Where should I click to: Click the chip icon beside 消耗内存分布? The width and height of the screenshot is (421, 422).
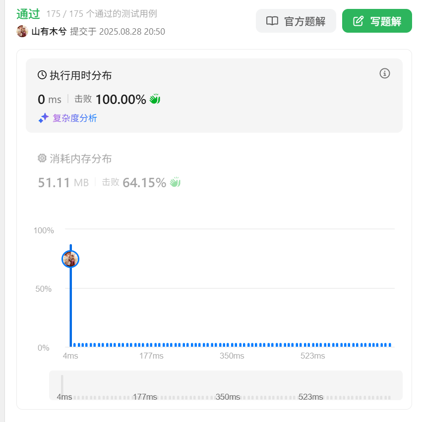click(42, 158)
